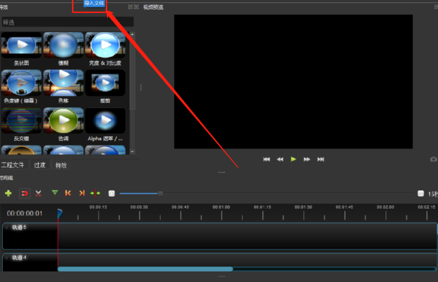Viewport: 438px width, 282px height.
Task: Toggle the red magnet snapping tool
Action: [x=25, y=193]
